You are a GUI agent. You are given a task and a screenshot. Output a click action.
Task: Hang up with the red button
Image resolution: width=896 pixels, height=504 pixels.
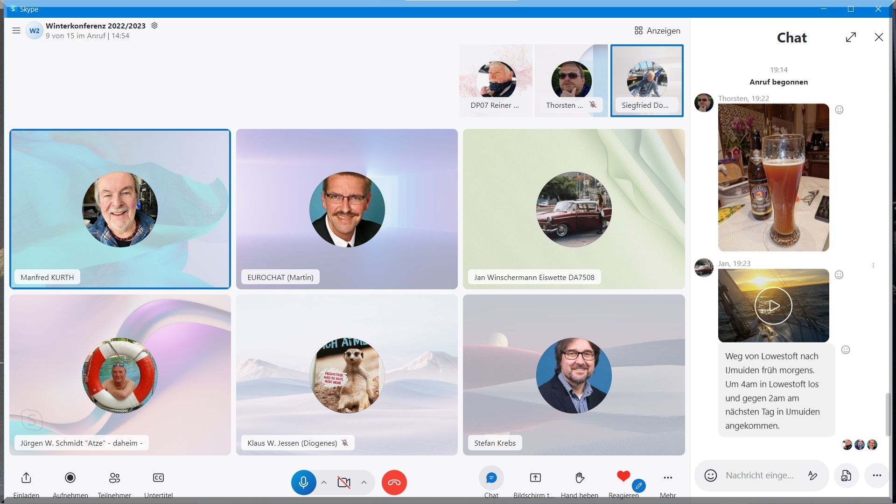pyautogui.click(x=394, y=483)
